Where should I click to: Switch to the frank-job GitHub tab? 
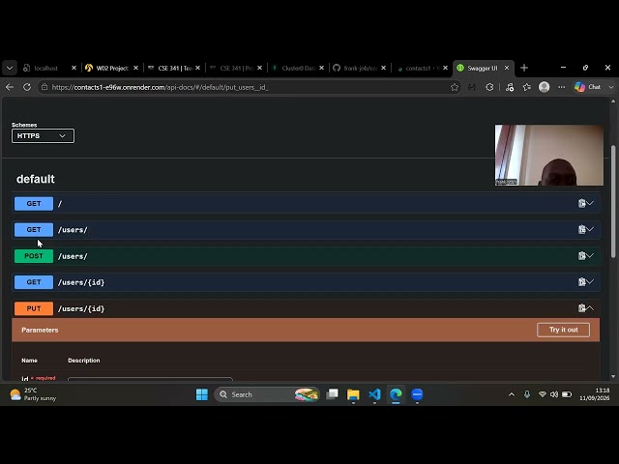point(359,69)
